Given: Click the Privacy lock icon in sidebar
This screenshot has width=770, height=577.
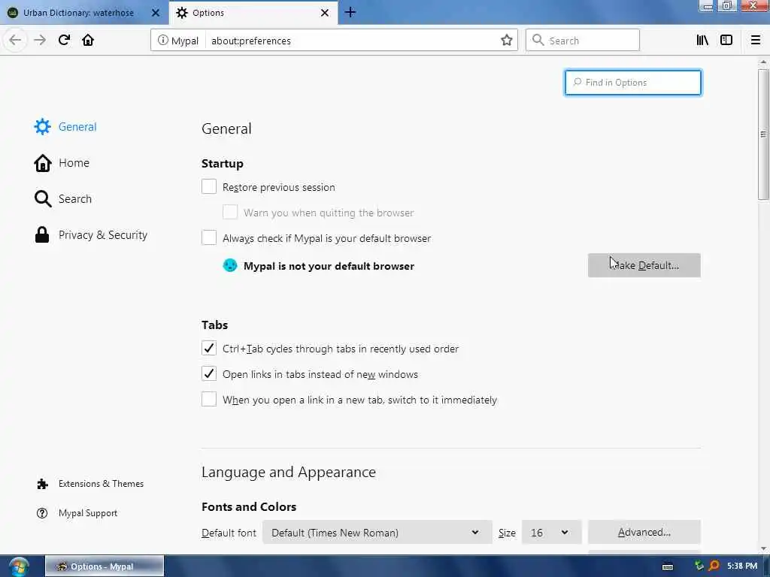Looking at the screenshot, I should coord(42,234).
